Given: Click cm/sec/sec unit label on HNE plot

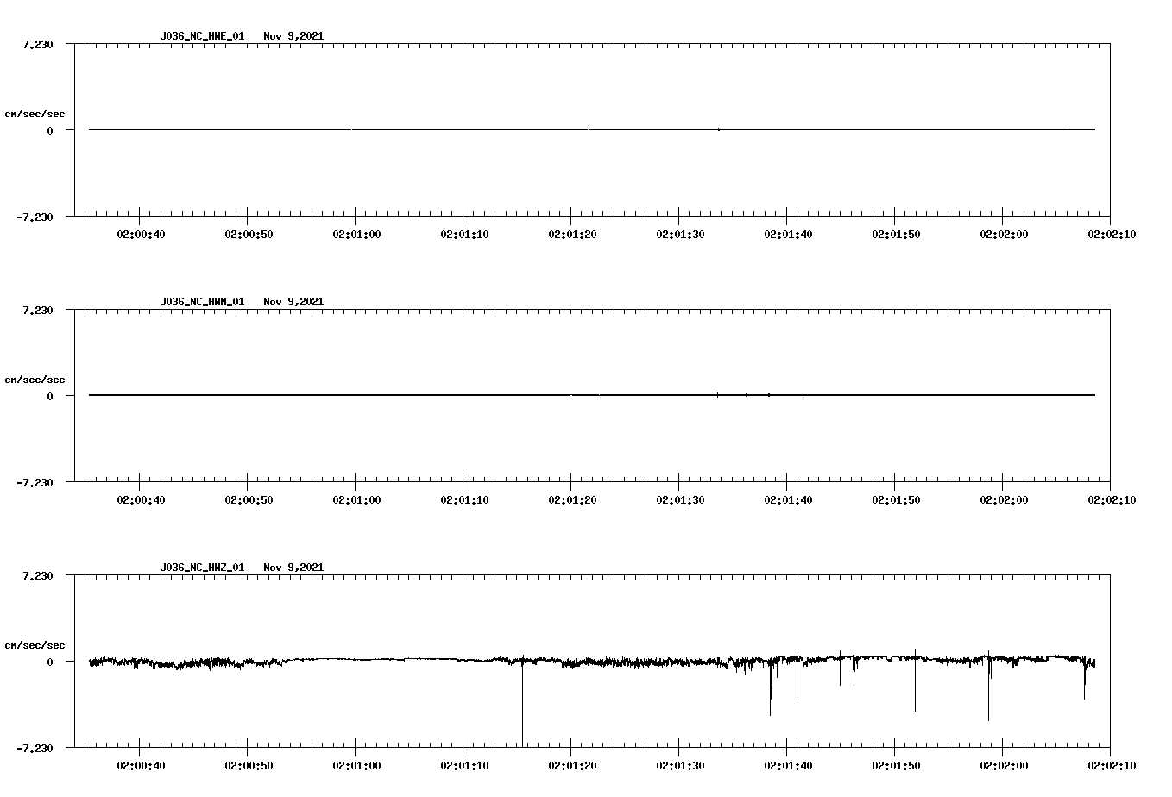Looking at the screenshot, I should [x=35, y=114].
